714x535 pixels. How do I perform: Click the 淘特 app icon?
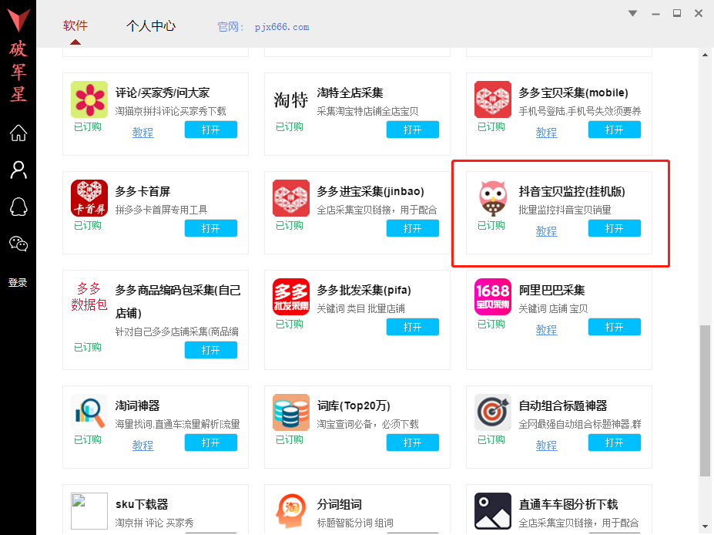coord(291,99)
